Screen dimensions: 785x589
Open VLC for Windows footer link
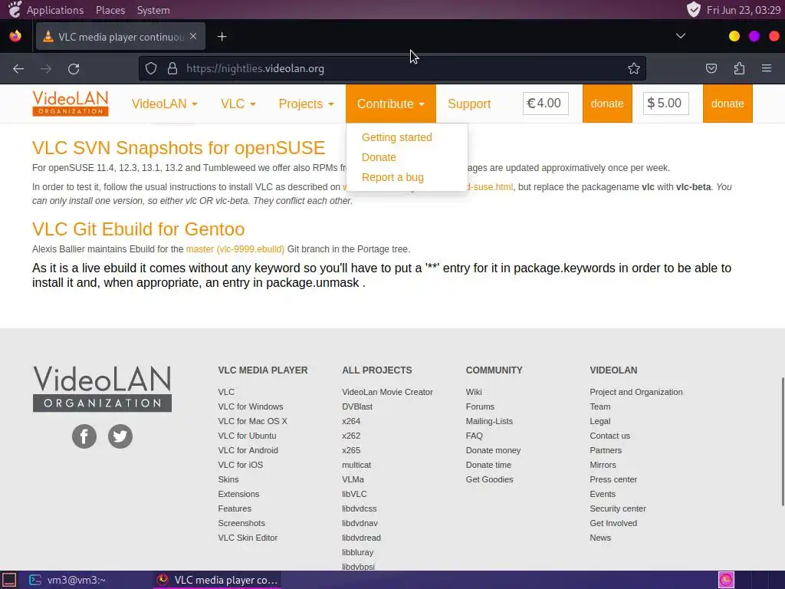(x=251, y=406)
